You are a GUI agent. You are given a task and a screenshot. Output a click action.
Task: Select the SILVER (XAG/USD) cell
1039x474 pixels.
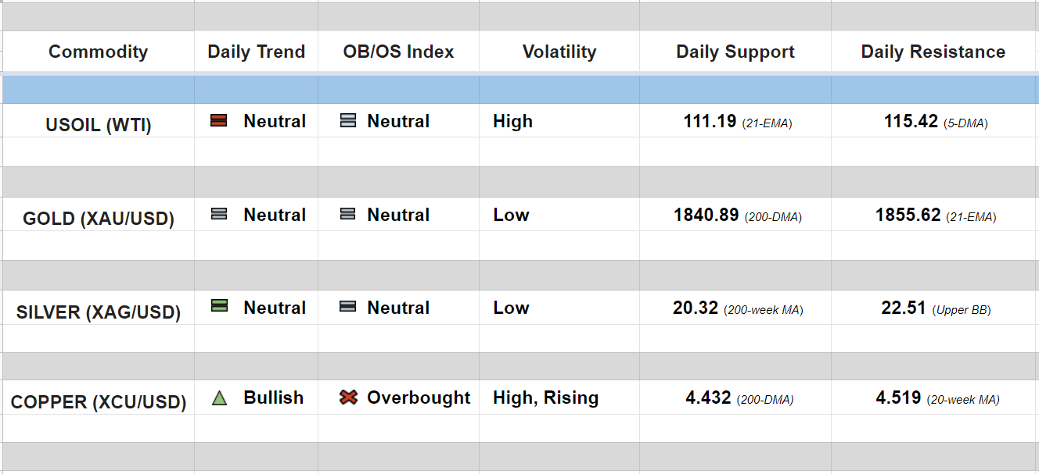click(x=98, y=312)
